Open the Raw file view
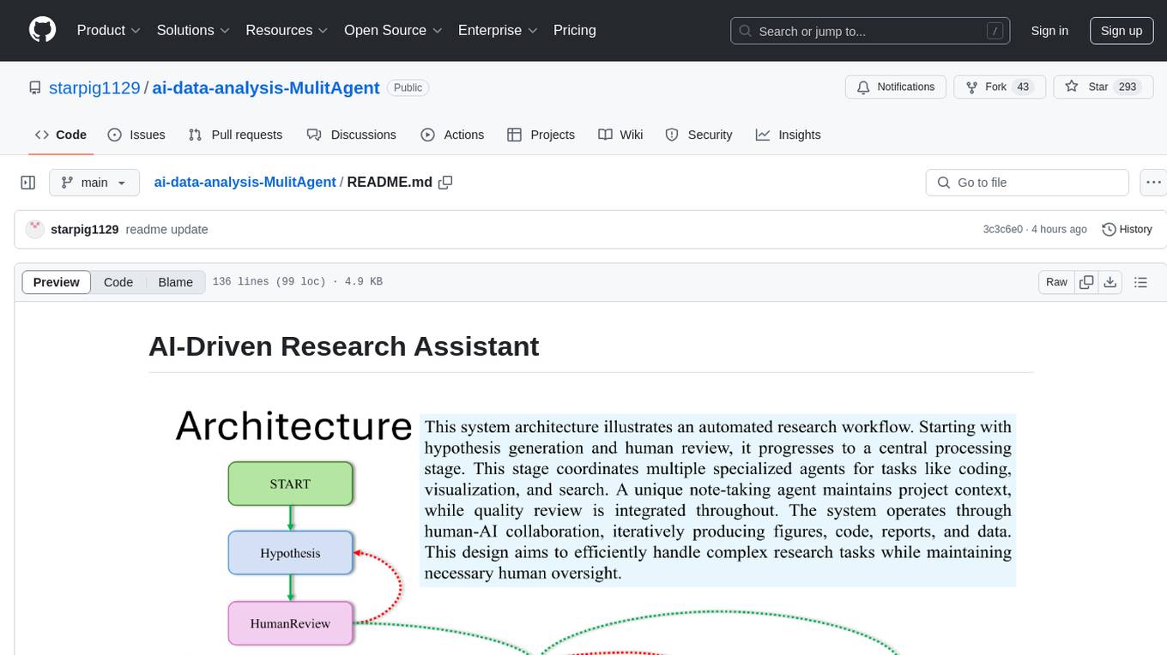The height and width of the screenshot is (655, 1167). pos(1056,282)
